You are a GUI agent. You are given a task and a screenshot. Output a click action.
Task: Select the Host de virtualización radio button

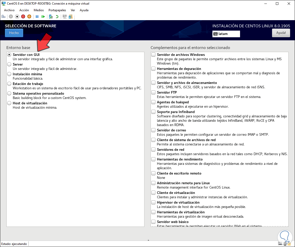pos(9,103)
